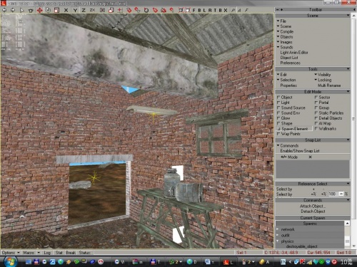The width and height of the screenshot is (357, 267).
Task: Open the Object List
Action: tap(289, 58)
